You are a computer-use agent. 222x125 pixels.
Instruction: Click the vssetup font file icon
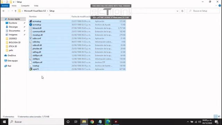pos(31,66)
